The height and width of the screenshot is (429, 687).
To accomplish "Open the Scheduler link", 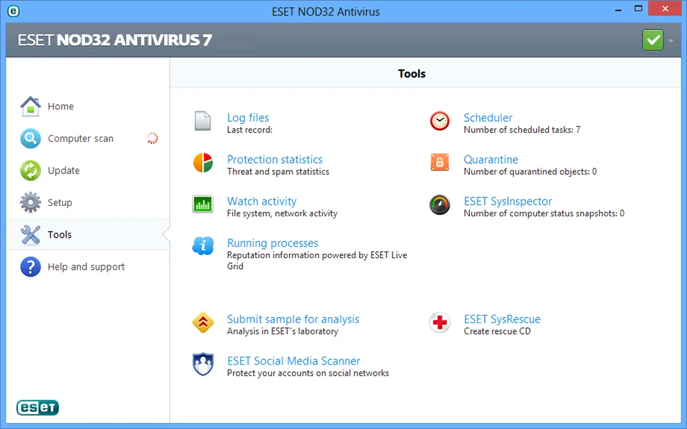I will (x=488, y=118).
